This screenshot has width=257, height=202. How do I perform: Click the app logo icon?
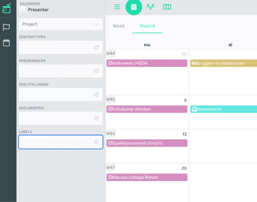coord(7,8)
